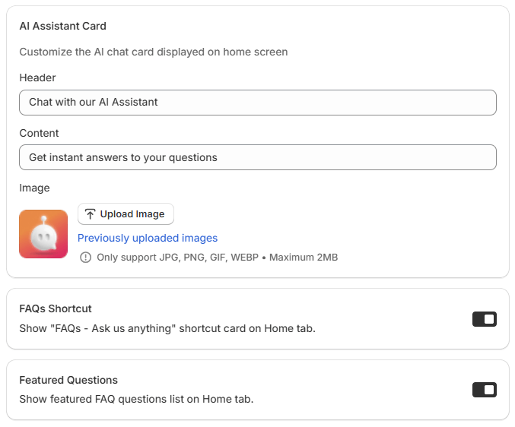Toggle the FAQs Shortcut switch
The width and height of the screenshot is (515, 427).
point(484,319)
